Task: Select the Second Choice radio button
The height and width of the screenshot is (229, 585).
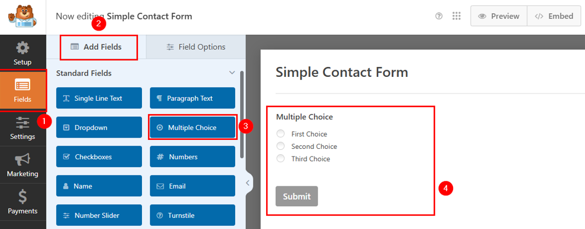Action: [281, 147]
